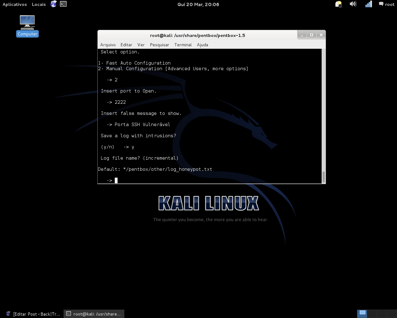Select the second workspace in switcher

372,314
